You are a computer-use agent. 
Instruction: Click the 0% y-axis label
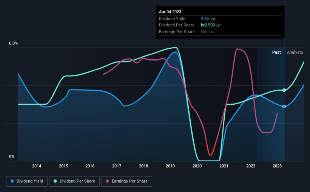coord(12,156)
